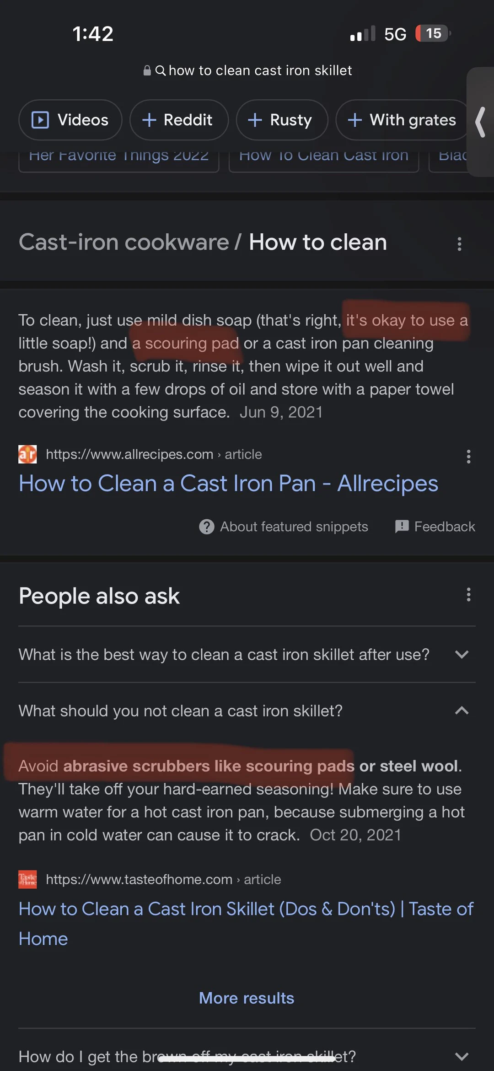Open the three-dot menu on Allrecipes result
This screenshot has height=1071, width=494.
tap(468, 456)
